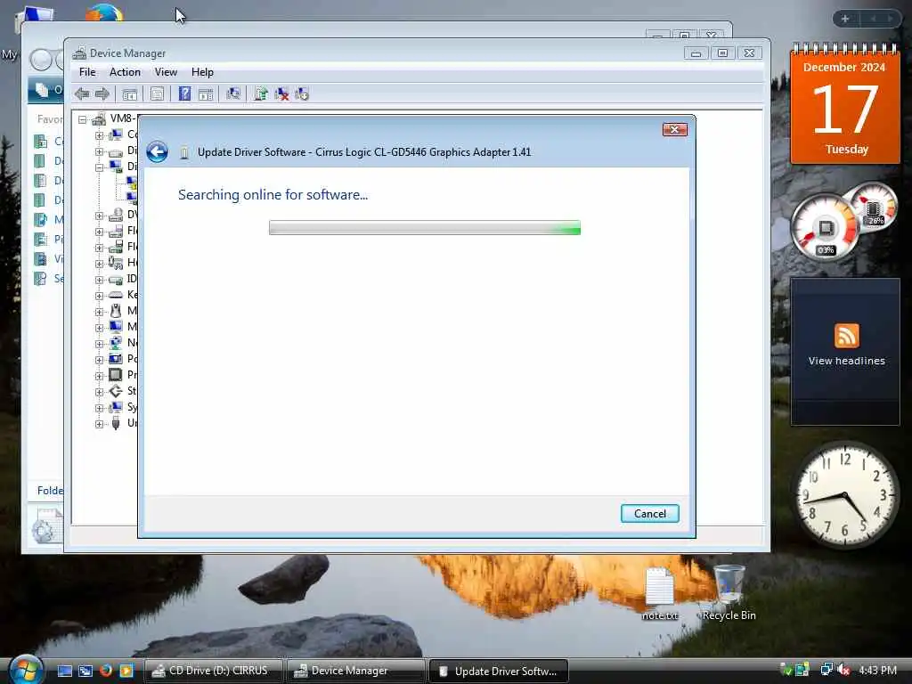
Task: Click the 4:43 PM taskbar clock
Action: [x=877, y=670]
